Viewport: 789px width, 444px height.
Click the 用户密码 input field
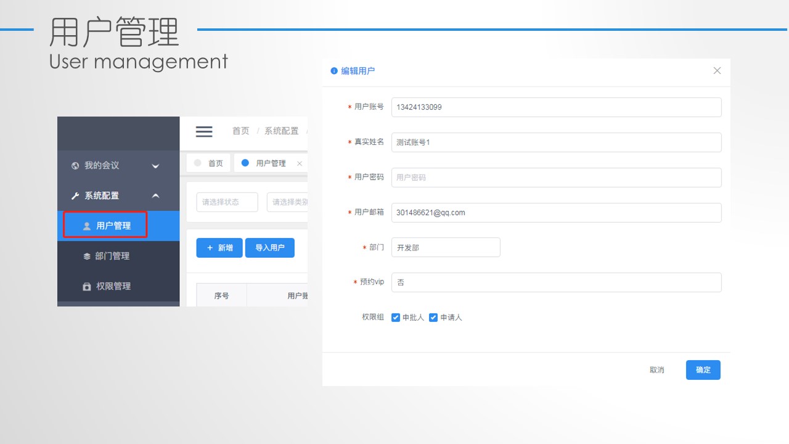tap(556, 178)
